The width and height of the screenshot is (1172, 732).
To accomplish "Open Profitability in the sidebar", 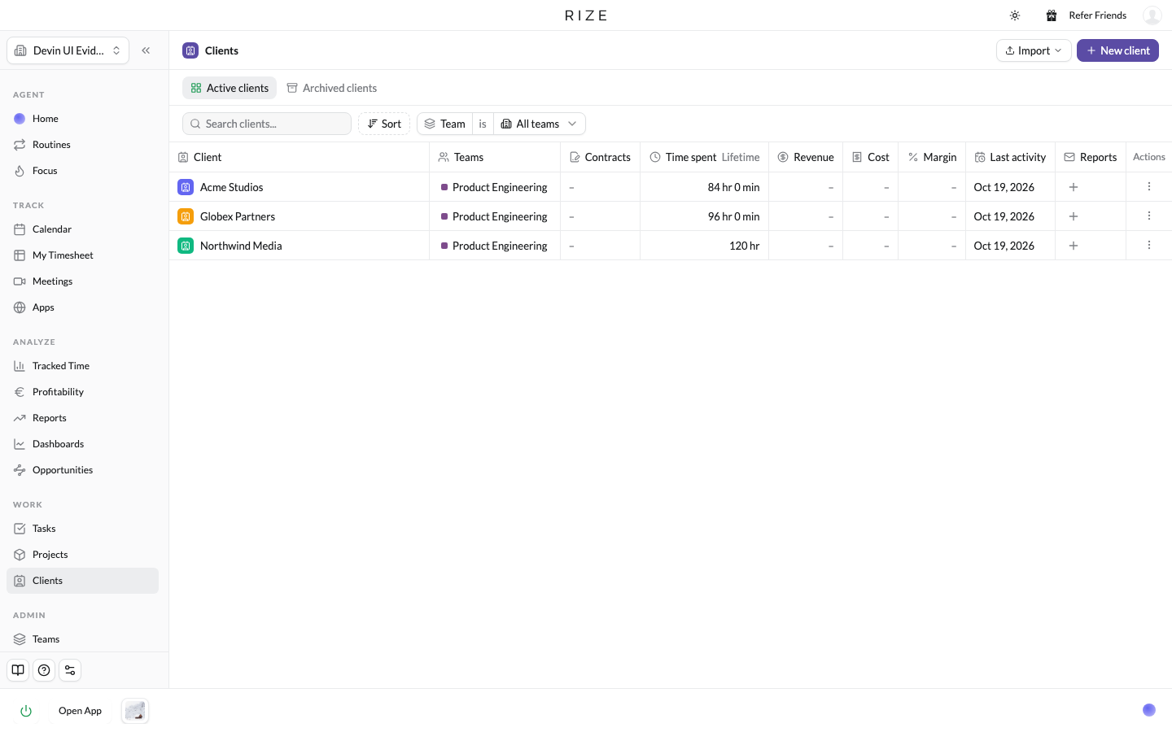I will 82,392.
